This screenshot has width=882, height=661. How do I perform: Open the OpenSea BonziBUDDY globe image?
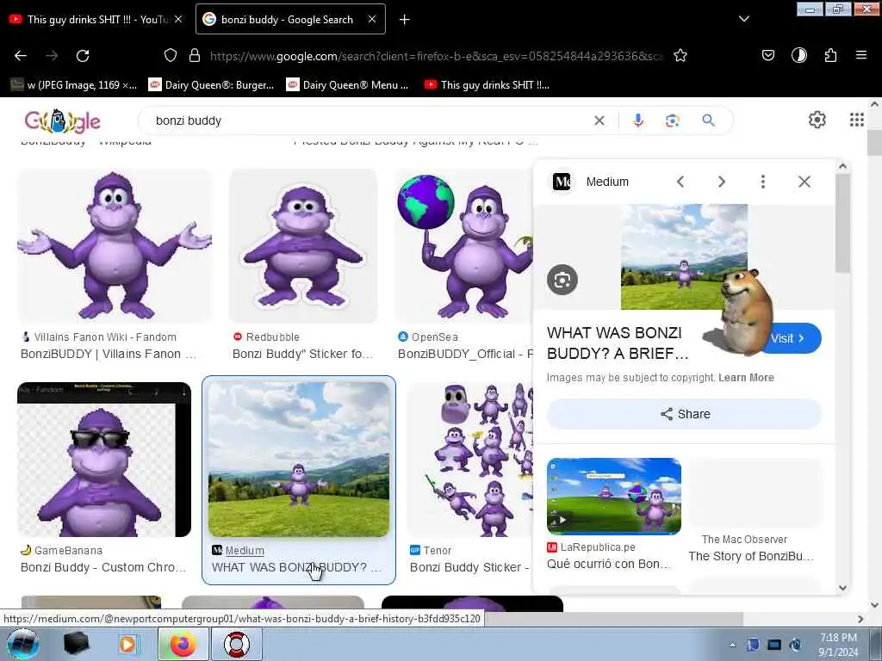tap(463, 245)
